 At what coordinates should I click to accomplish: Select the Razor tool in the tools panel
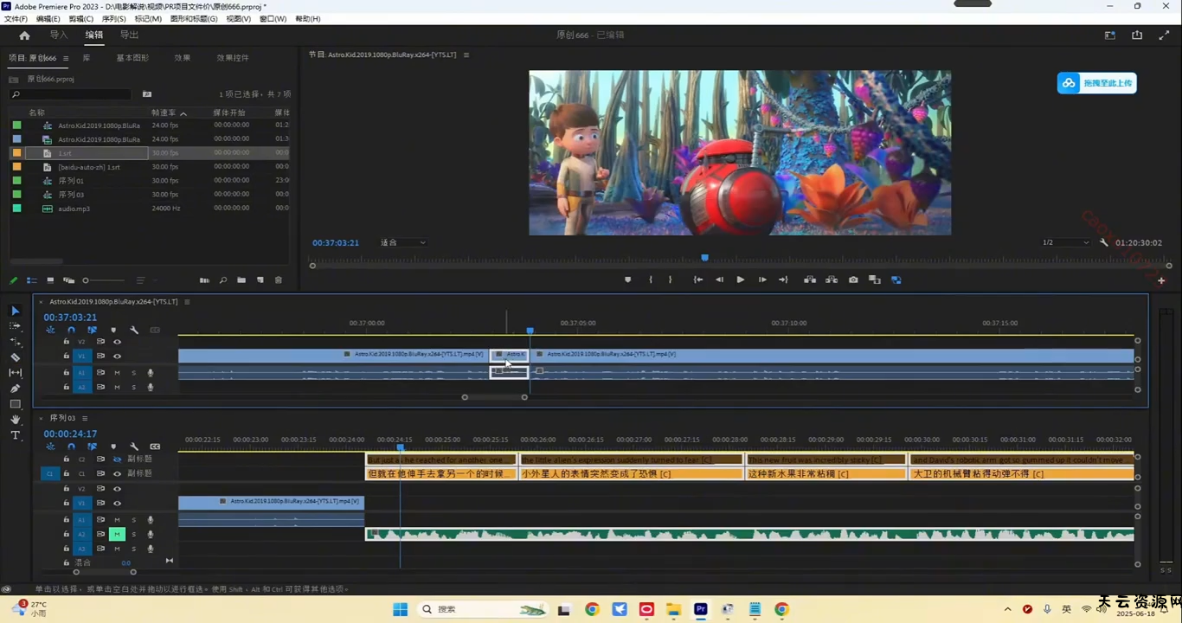15,356
